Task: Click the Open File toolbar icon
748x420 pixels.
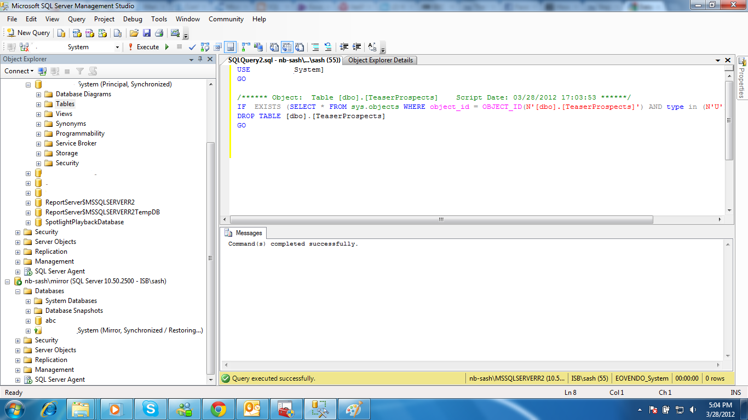Action: tap(133, 32)
